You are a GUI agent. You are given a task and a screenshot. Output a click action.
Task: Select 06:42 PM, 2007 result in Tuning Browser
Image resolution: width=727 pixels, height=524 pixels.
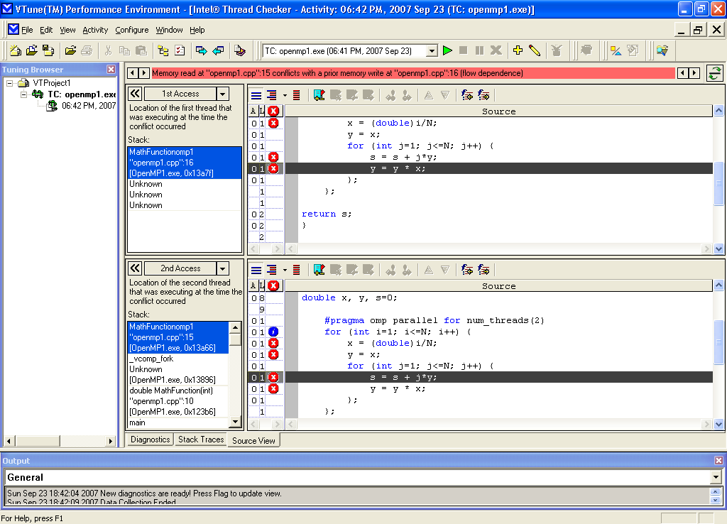tap(89, 106)
